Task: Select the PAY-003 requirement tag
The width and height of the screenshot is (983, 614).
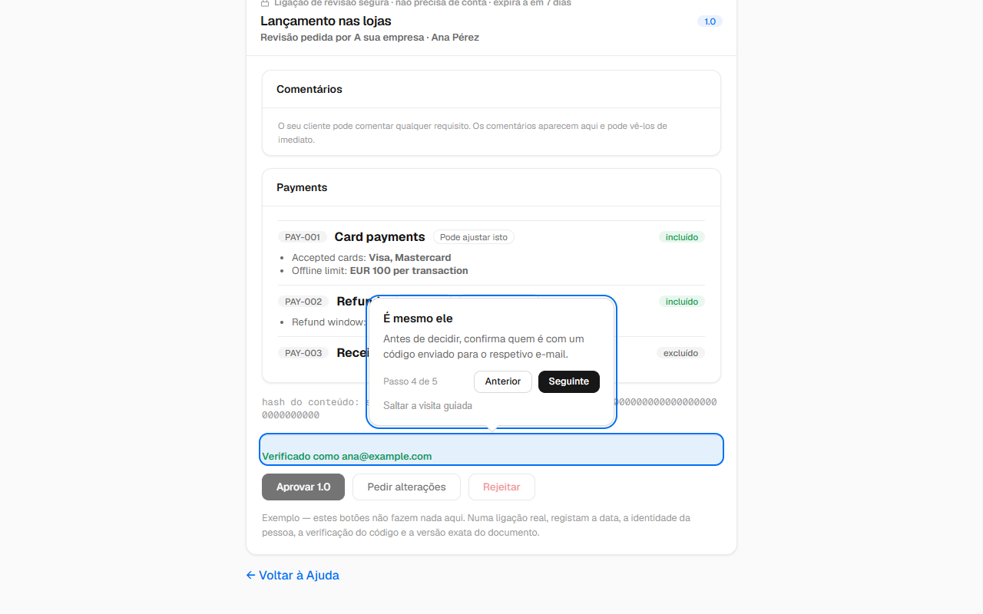Action: [x=303, y=353]
